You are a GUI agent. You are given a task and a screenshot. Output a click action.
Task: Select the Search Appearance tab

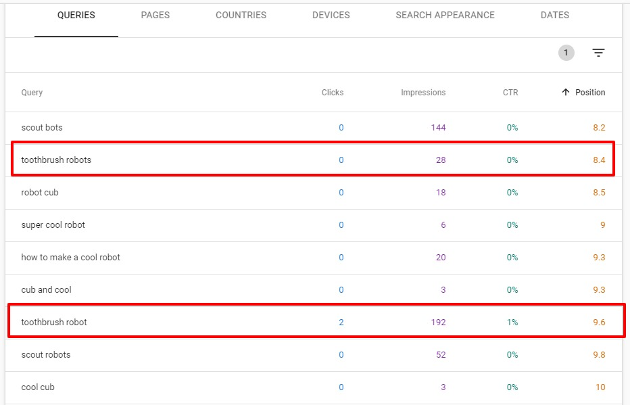pyautogui.click(x=445, y=15)
